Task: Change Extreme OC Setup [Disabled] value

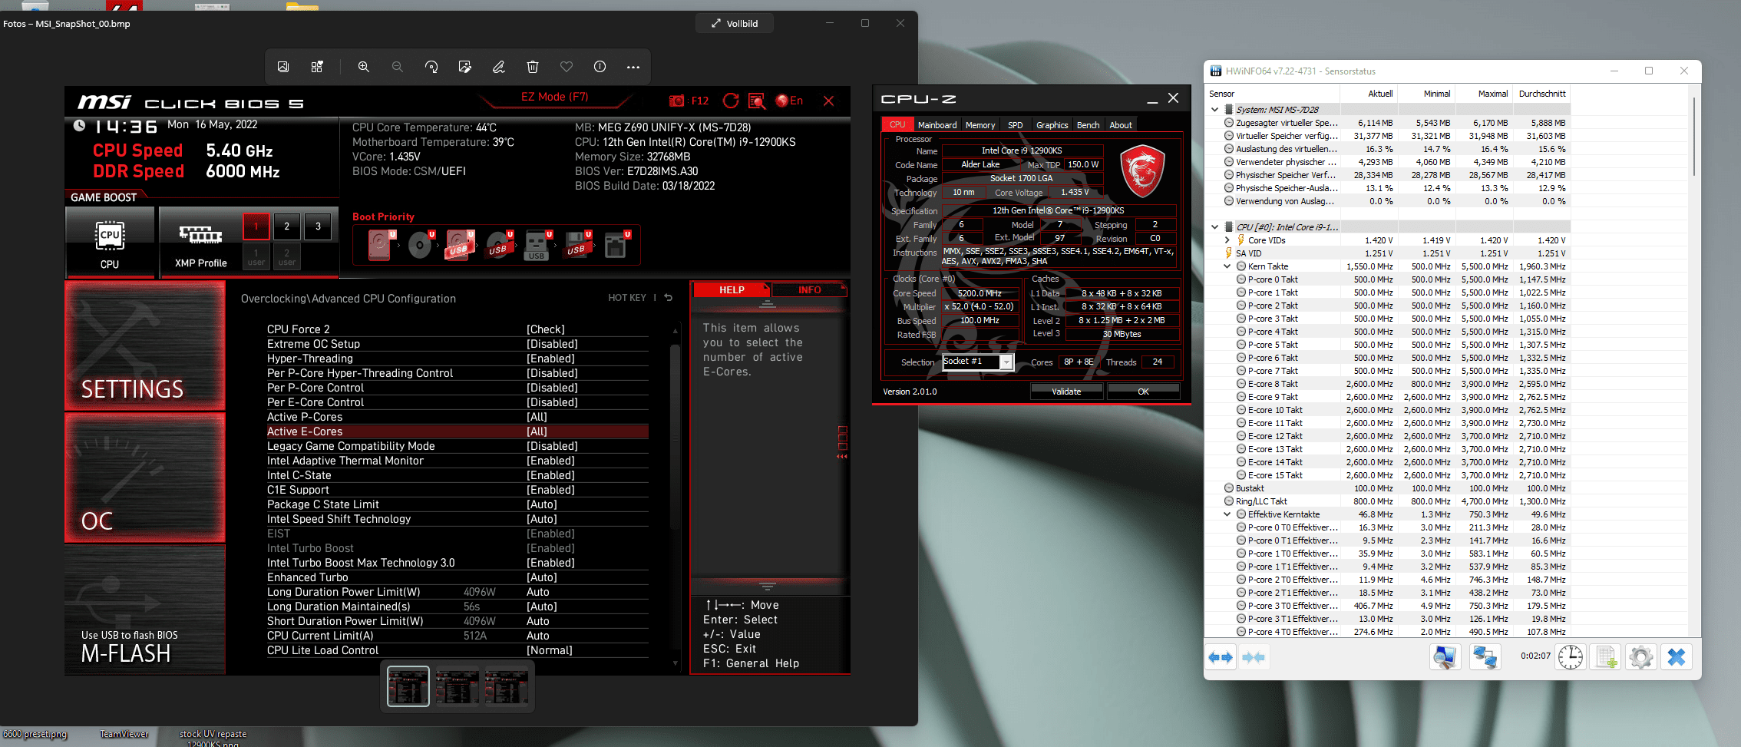Action: [x=552, y=344]
